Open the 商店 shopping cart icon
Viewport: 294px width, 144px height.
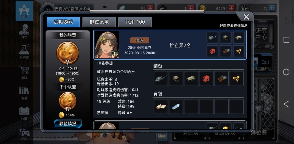coord(24,72)
